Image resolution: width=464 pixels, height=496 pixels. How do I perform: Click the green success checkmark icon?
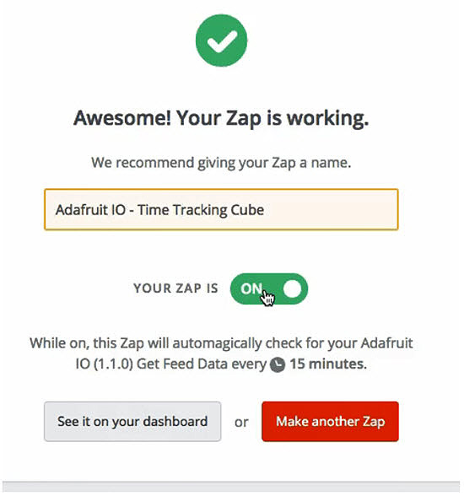[221, 40]
